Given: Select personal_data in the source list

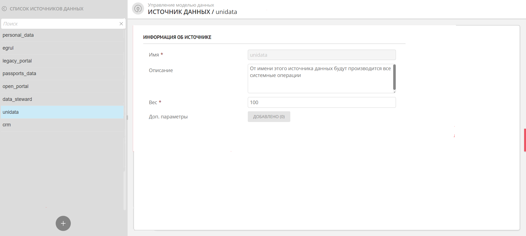Looking at the screenshot, I should tap(62, 35).
